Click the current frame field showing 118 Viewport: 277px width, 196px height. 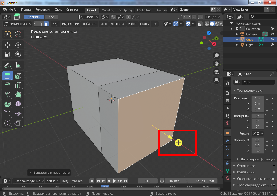click(x=147, y=181)
